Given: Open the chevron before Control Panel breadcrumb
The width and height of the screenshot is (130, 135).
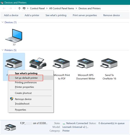Looking at the screenshot, I should (28, 8).
